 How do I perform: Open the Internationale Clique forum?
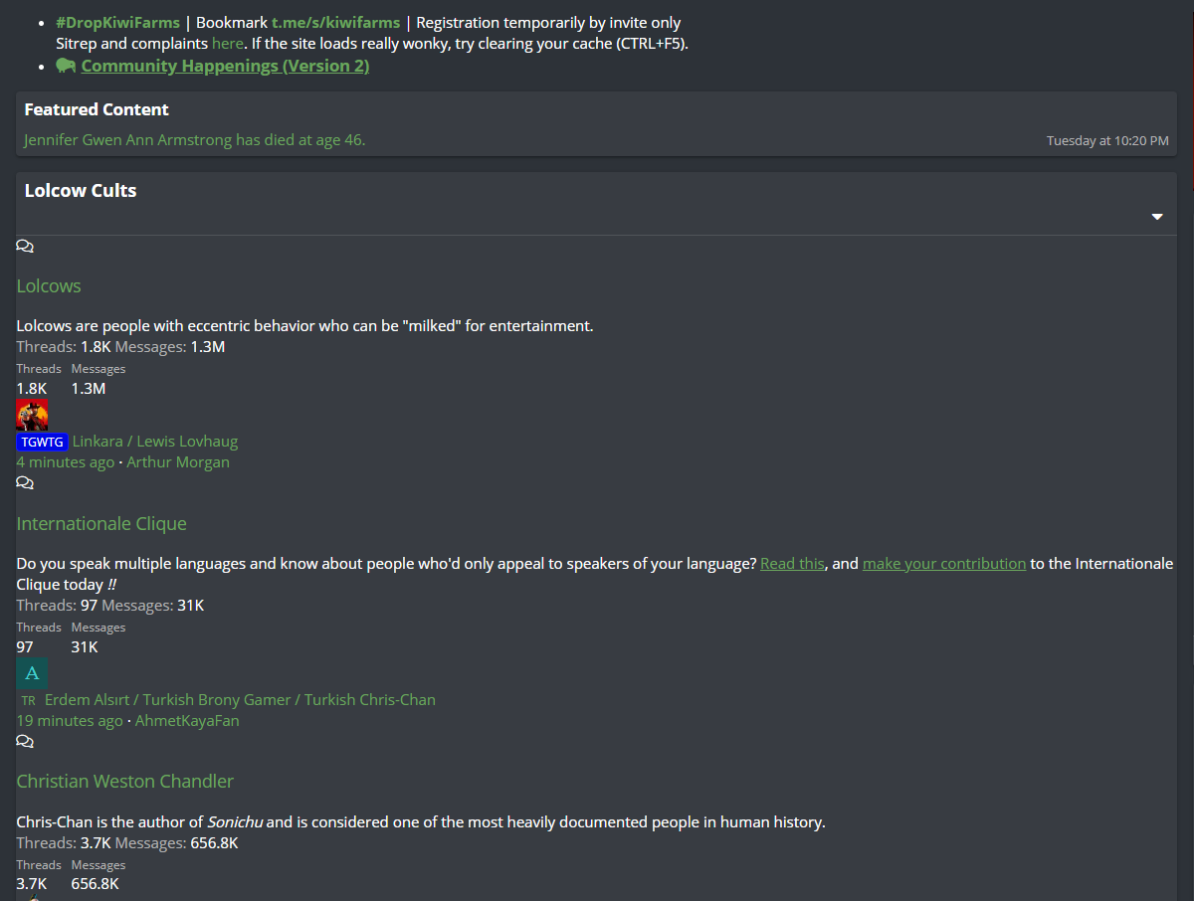tap(101, 524)
